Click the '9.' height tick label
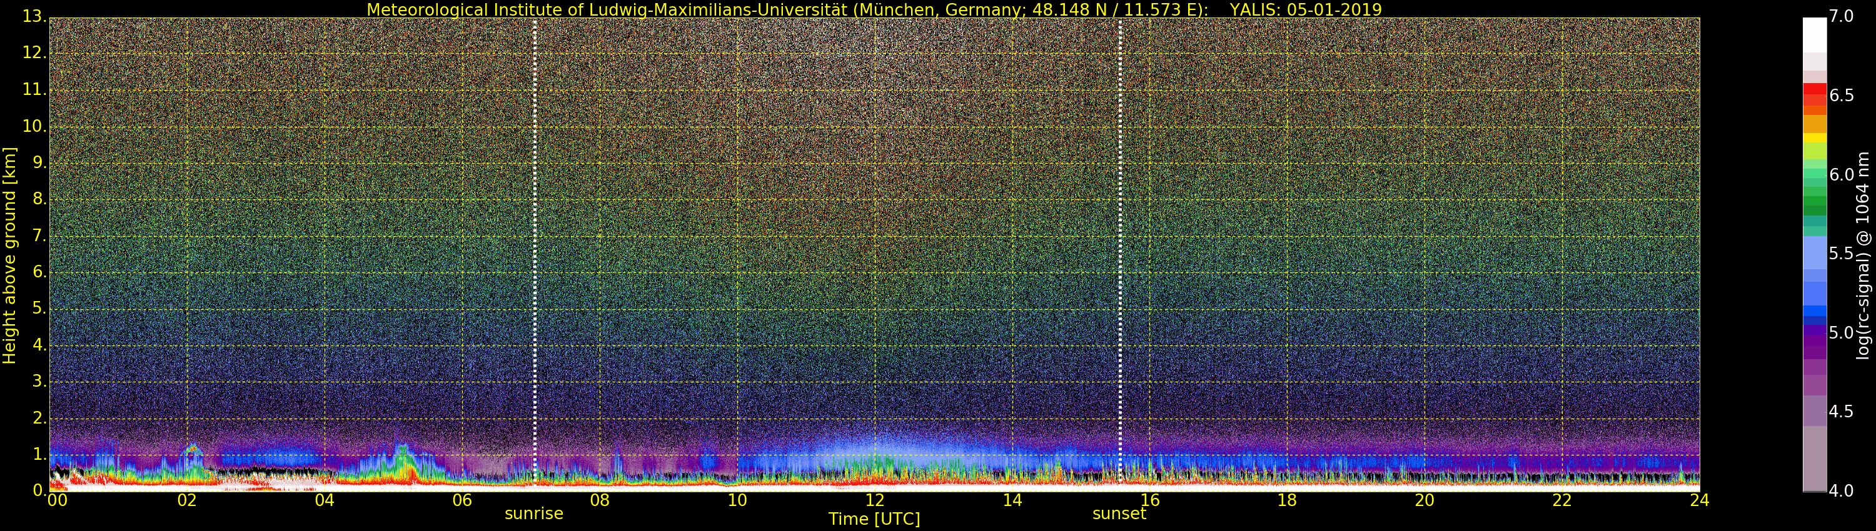The height and width of the screenshot is (531, 1876). click(39, 162)
